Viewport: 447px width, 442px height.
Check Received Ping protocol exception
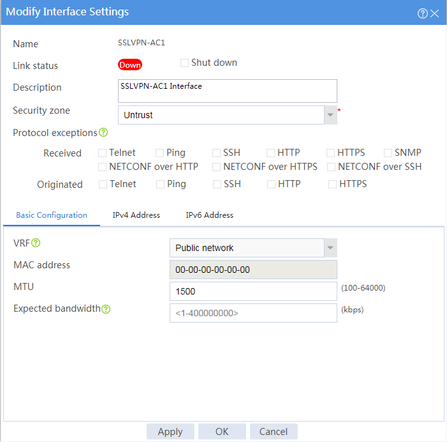point(159,153)
